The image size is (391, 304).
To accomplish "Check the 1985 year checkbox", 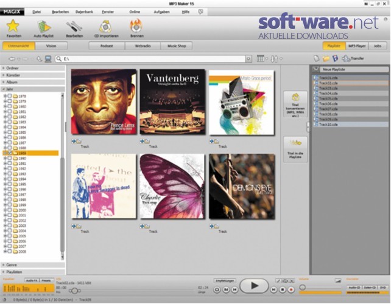I will click(10, 132).
